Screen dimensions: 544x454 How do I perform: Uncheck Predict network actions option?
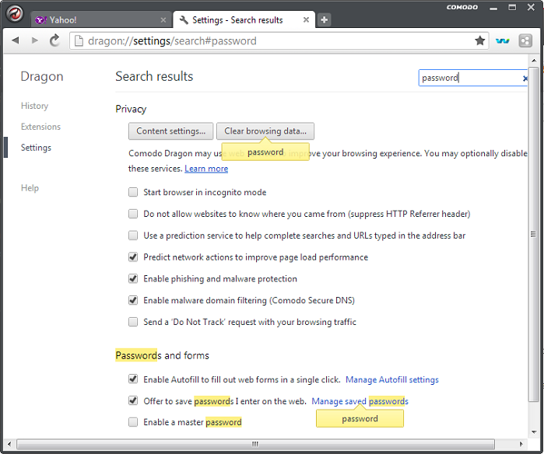coord(133,257)
